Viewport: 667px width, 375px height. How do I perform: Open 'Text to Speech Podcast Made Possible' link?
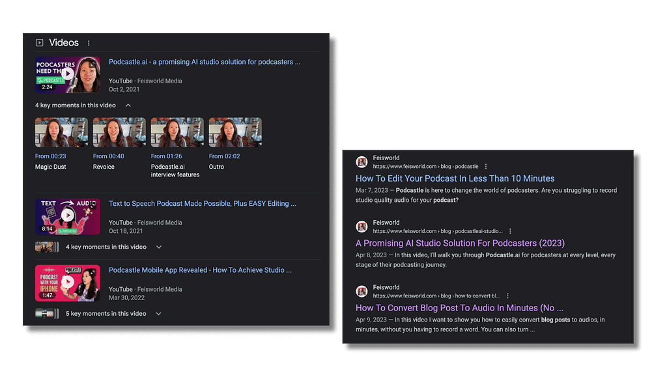pos(202,204)
